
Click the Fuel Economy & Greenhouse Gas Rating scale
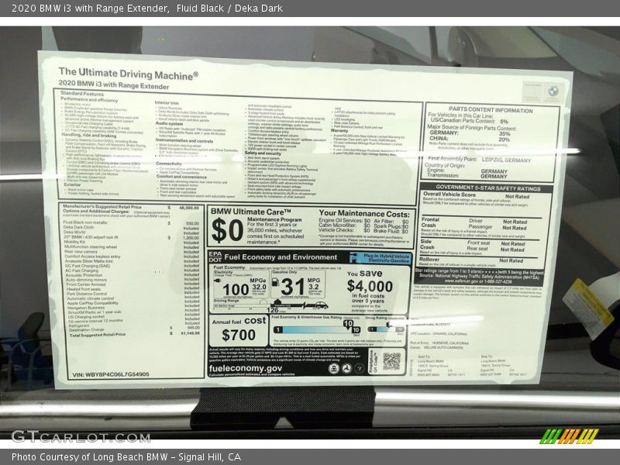[314, 329]
